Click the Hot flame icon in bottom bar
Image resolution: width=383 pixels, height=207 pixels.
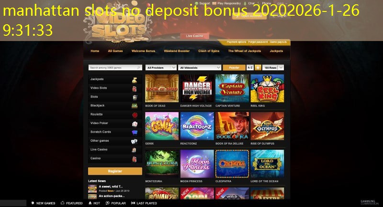(90, 203)
